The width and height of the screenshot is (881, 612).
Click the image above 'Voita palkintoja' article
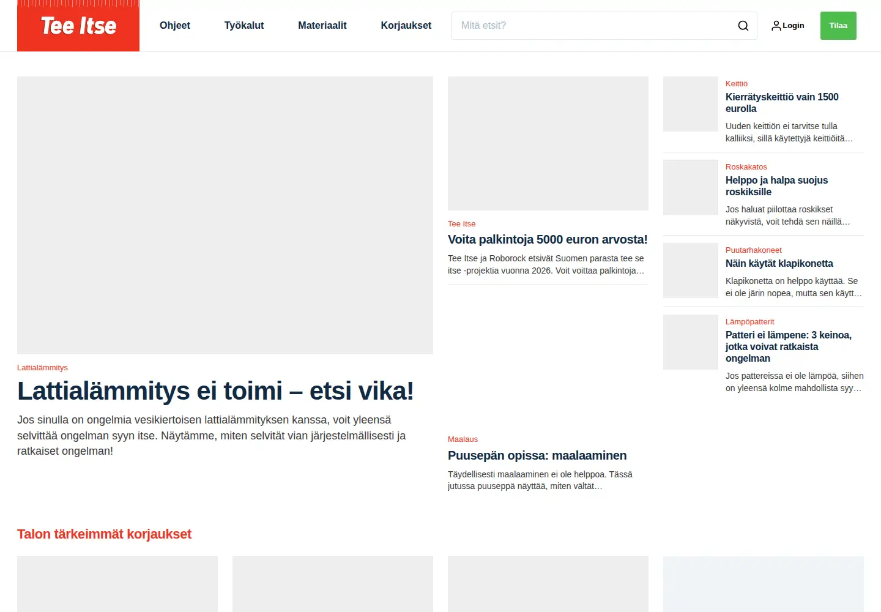pyautogui.click(x=548, y=143)
